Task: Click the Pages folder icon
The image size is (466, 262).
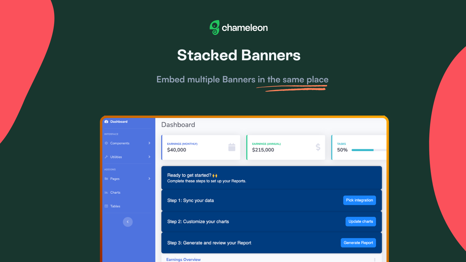Action: [106, 179]
